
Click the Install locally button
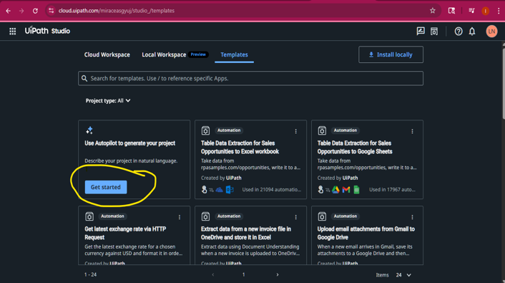pyautogui.click(x=391, y=54)
